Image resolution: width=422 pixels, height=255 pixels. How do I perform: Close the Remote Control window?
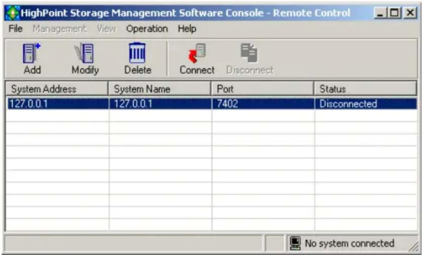click(x=410, y=13)
